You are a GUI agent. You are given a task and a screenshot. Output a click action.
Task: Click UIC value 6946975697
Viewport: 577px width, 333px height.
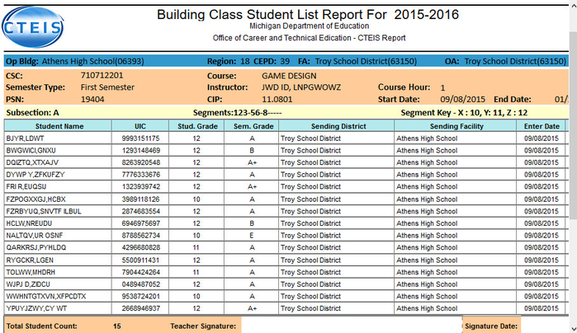coord(141,223)
